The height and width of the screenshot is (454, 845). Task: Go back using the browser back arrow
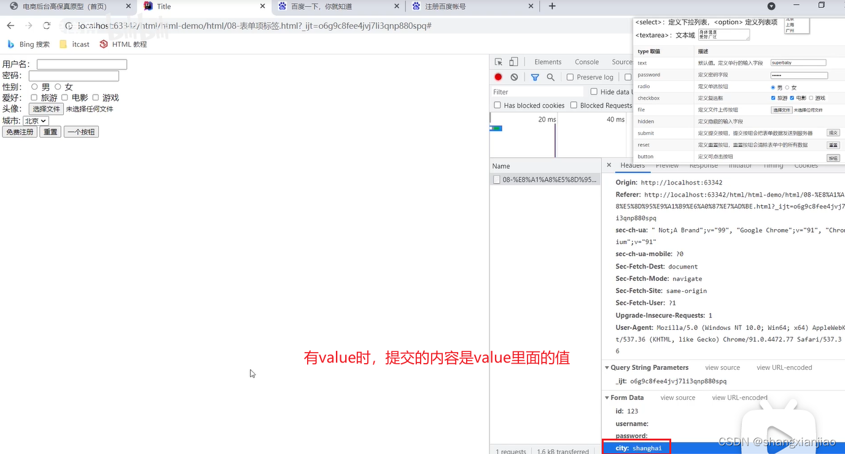click(x=10, y=26)
